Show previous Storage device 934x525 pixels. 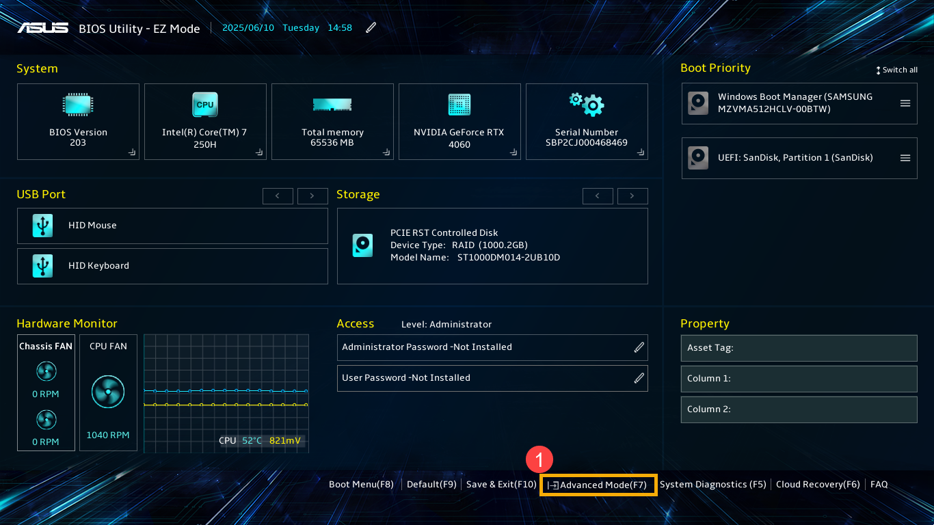tap(598, 196)
